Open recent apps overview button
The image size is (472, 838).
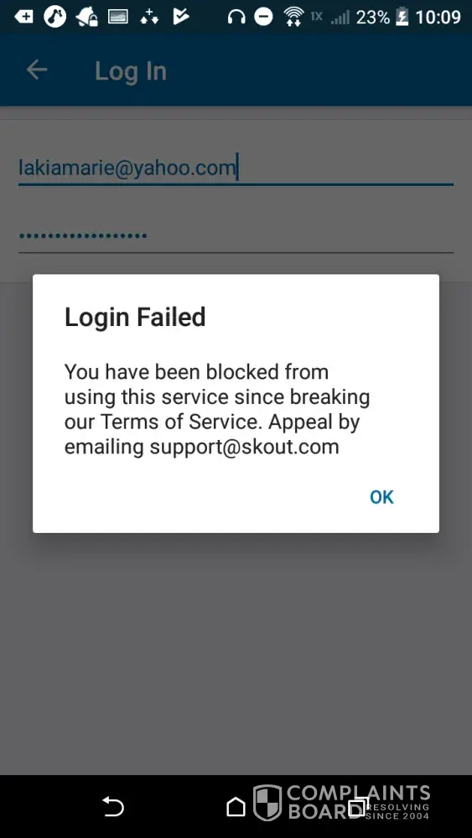[x=358, y=806]
